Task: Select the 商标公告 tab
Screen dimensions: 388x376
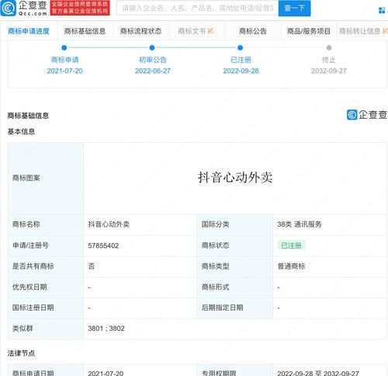Action: [253, 31]
